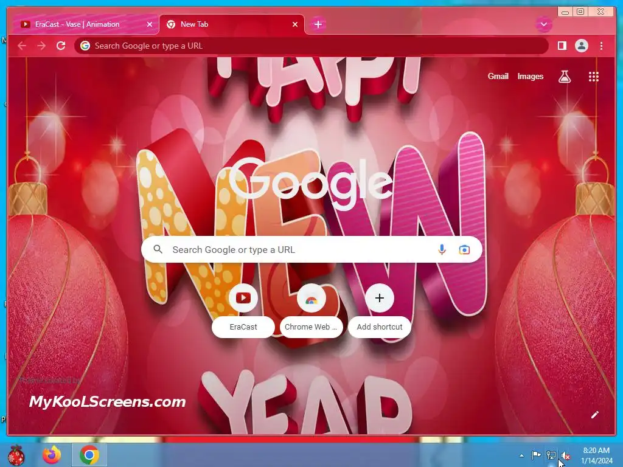Click the magnifier icon in search box
Image resolution: width=623 pixels, height=467 pixels.
click(x=158, y=249)
